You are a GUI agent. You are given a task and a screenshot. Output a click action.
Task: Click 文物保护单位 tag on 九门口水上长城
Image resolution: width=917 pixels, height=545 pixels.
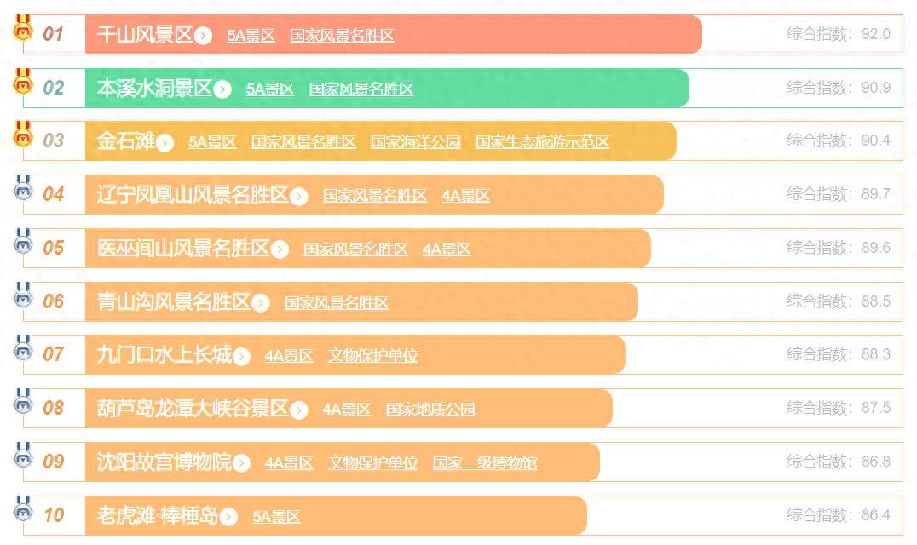click(372, 356)
